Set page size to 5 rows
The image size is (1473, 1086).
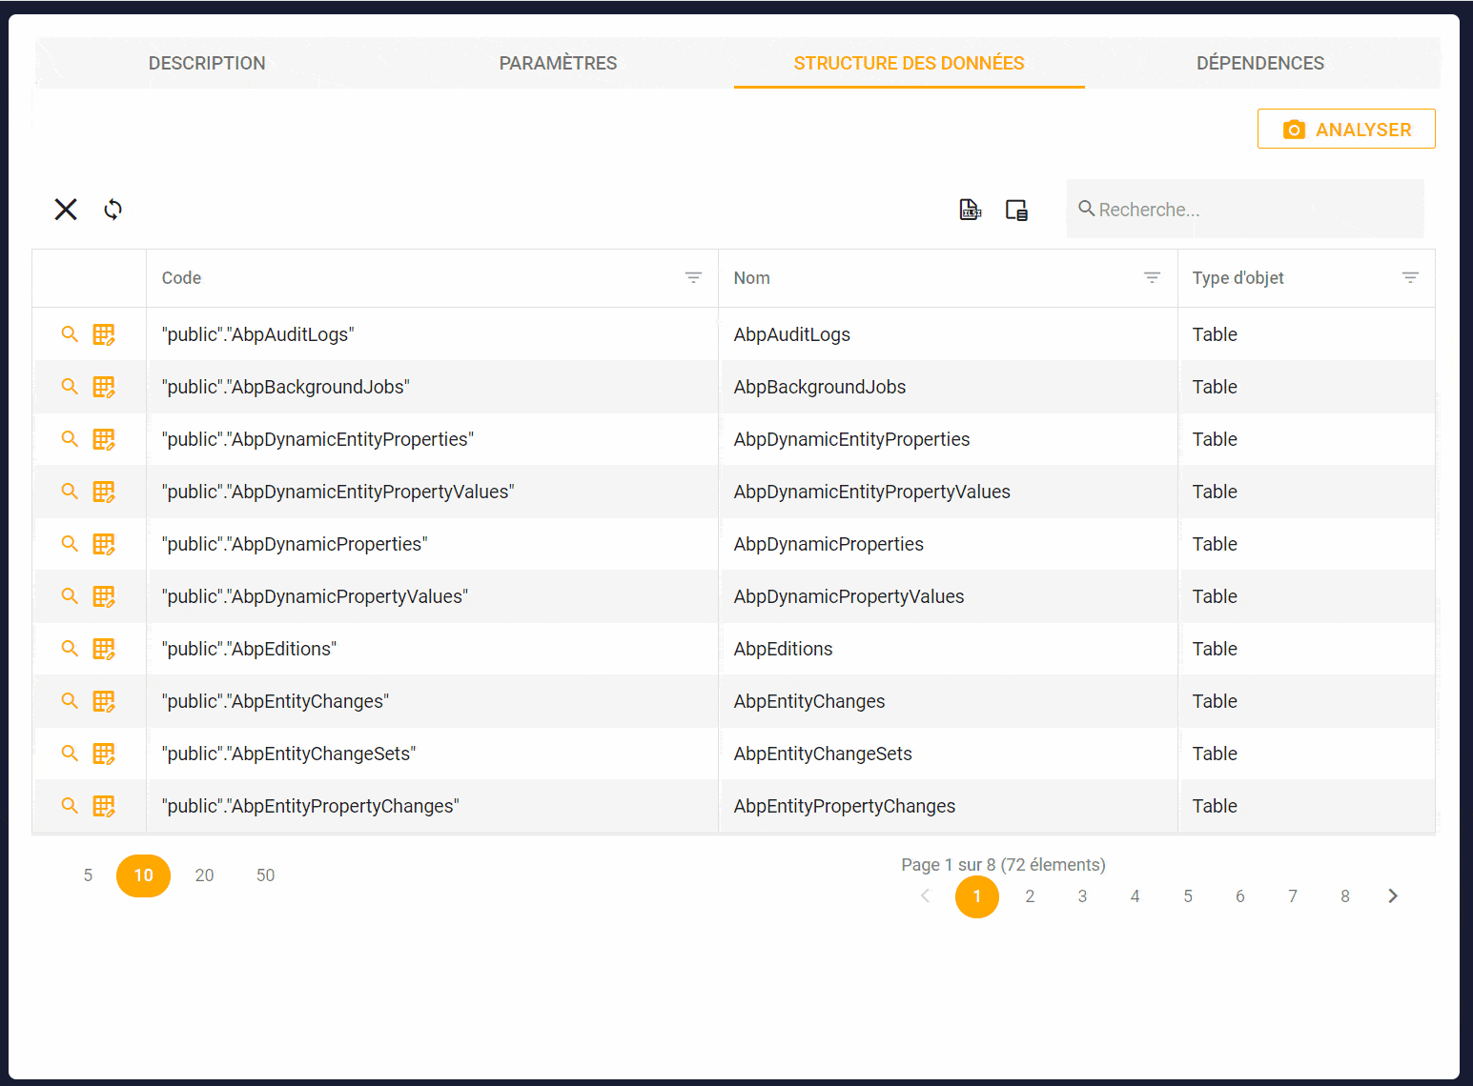tap(88, 875)
